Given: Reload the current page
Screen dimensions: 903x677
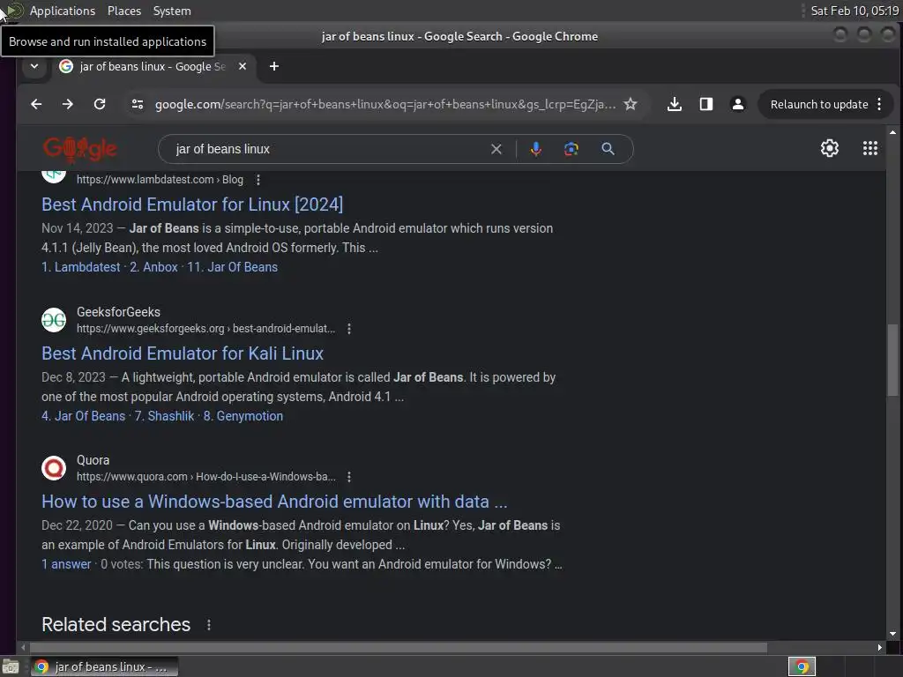Looking at the screenshot, I should pos(100,104).
